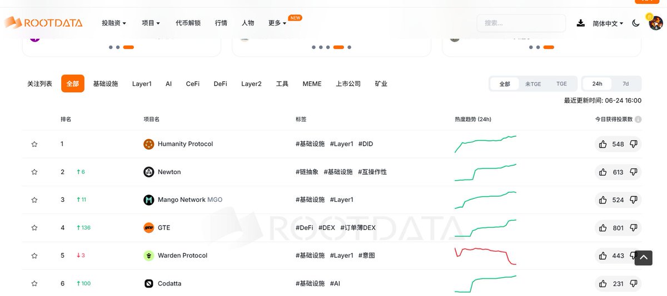
Task: Star Warden Protocol to watchlist
Action: 34,256
